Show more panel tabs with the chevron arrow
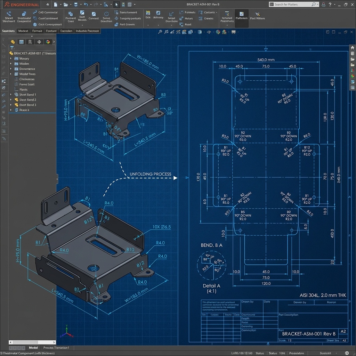The height and width of the screenshot is (356, 356). click(x=53, y=42)
